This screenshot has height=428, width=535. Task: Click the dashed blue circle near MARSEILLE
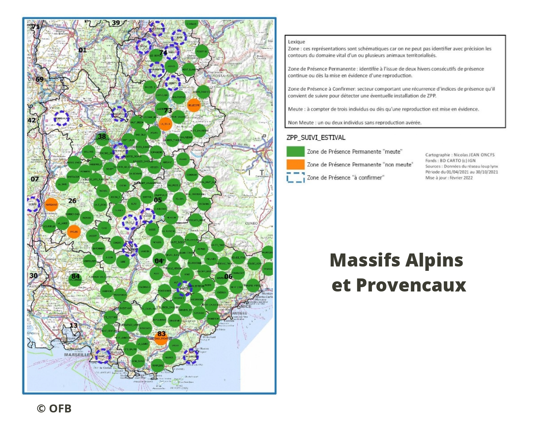click(x=103, y=356)
